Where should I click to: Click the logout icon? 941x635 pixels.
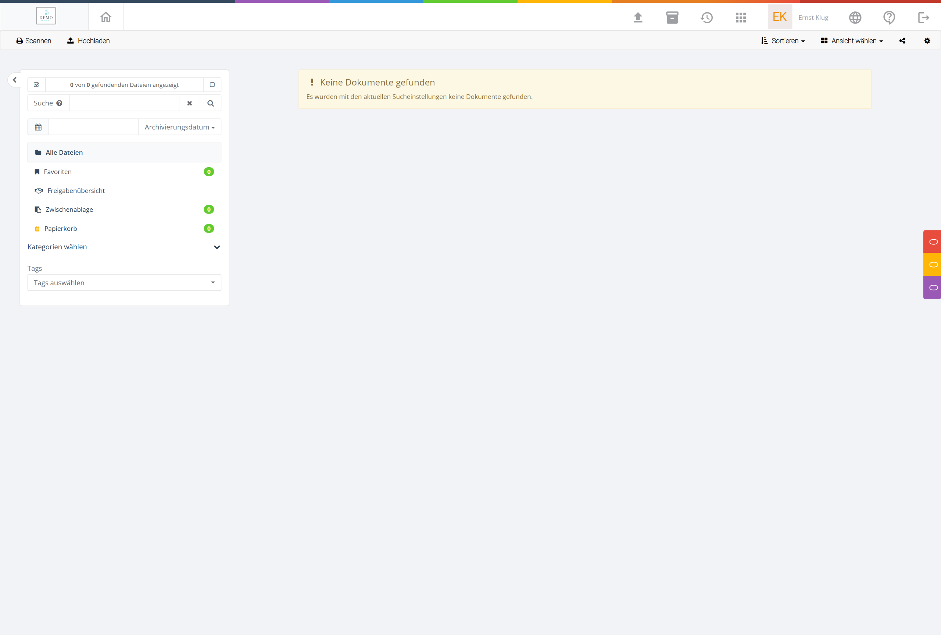[x=923, y=17]
